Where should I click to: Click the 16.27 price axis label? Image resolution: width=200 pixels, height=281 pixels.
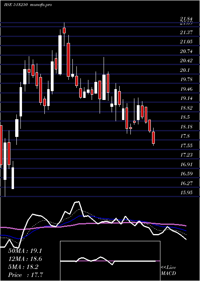pyautogui.click(x=186, y=183)
